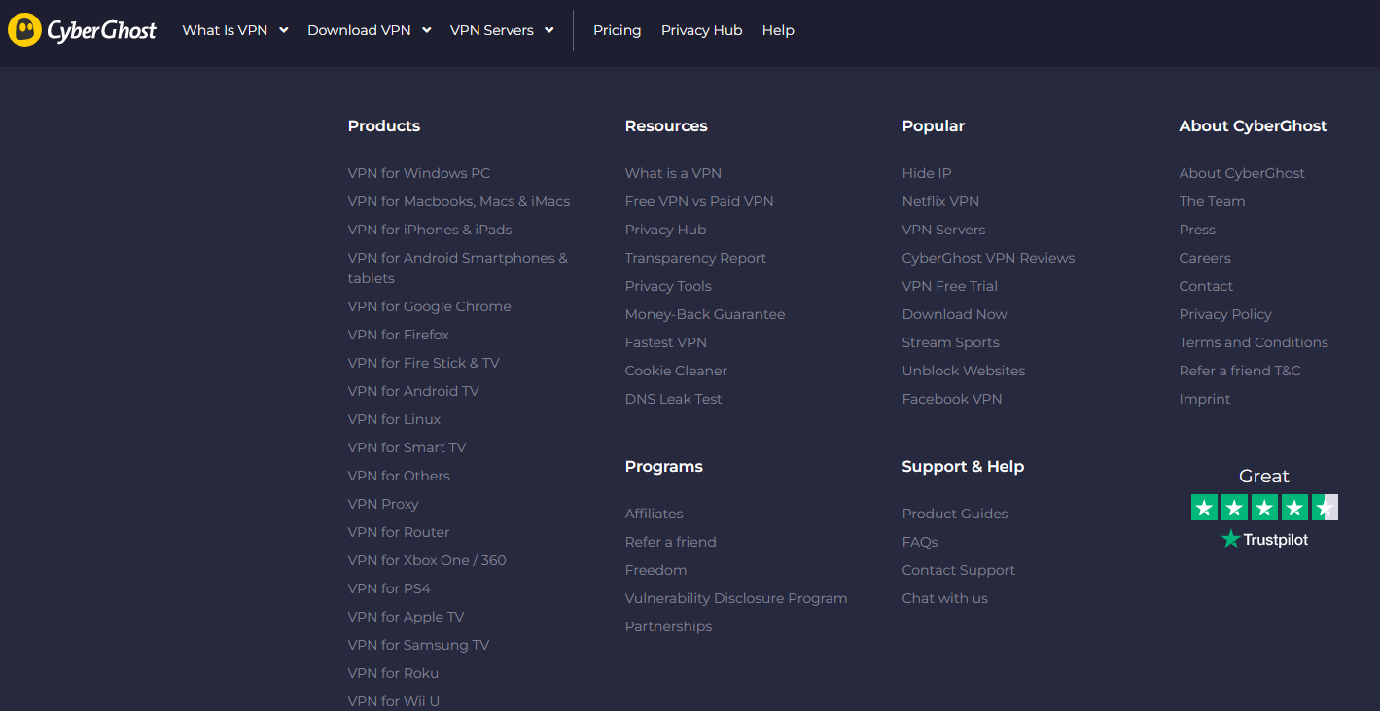Open VPN for Roku link
Image resolution: width=1380 pixels, height=711 pixels.
click(394, 673)
